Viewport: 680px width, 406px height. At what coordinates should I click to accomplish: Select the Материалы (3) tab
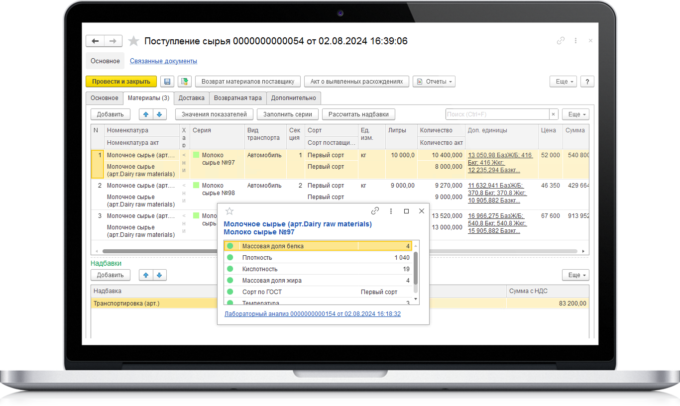148,98
